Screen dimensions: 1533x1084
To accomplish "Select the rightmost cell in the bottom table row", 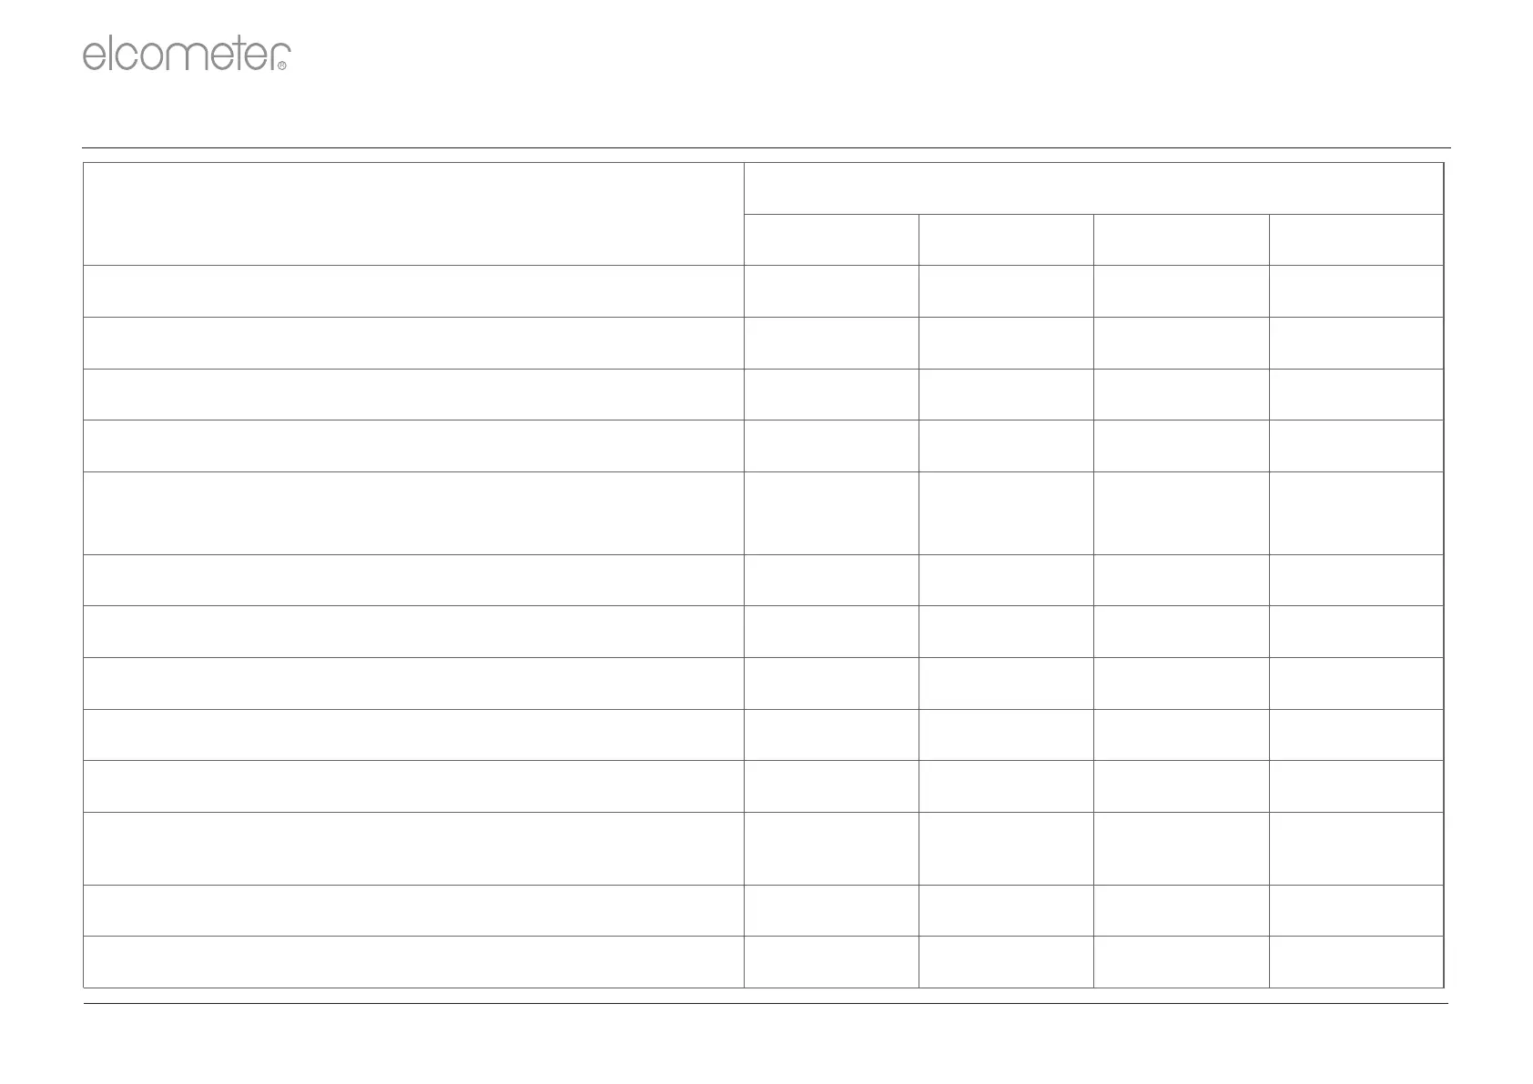I will 1356,961.
